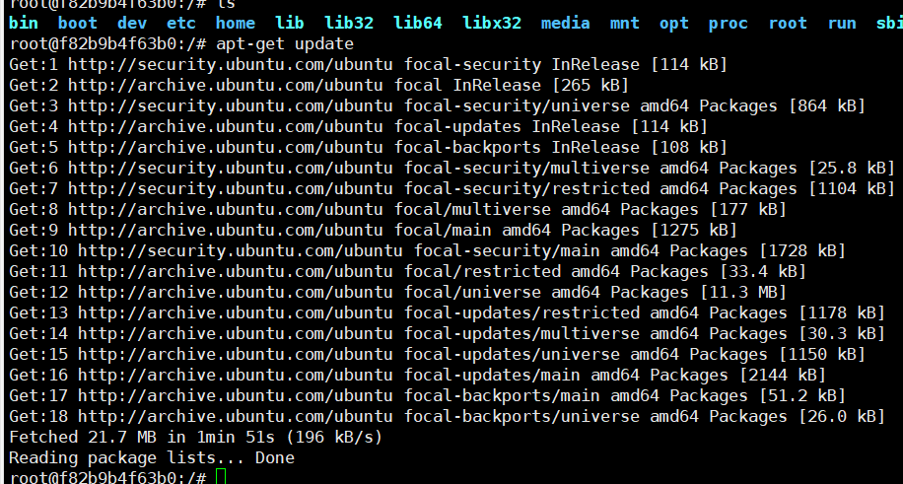Click the Get:3 focal-security/universe line

(437, 106)
